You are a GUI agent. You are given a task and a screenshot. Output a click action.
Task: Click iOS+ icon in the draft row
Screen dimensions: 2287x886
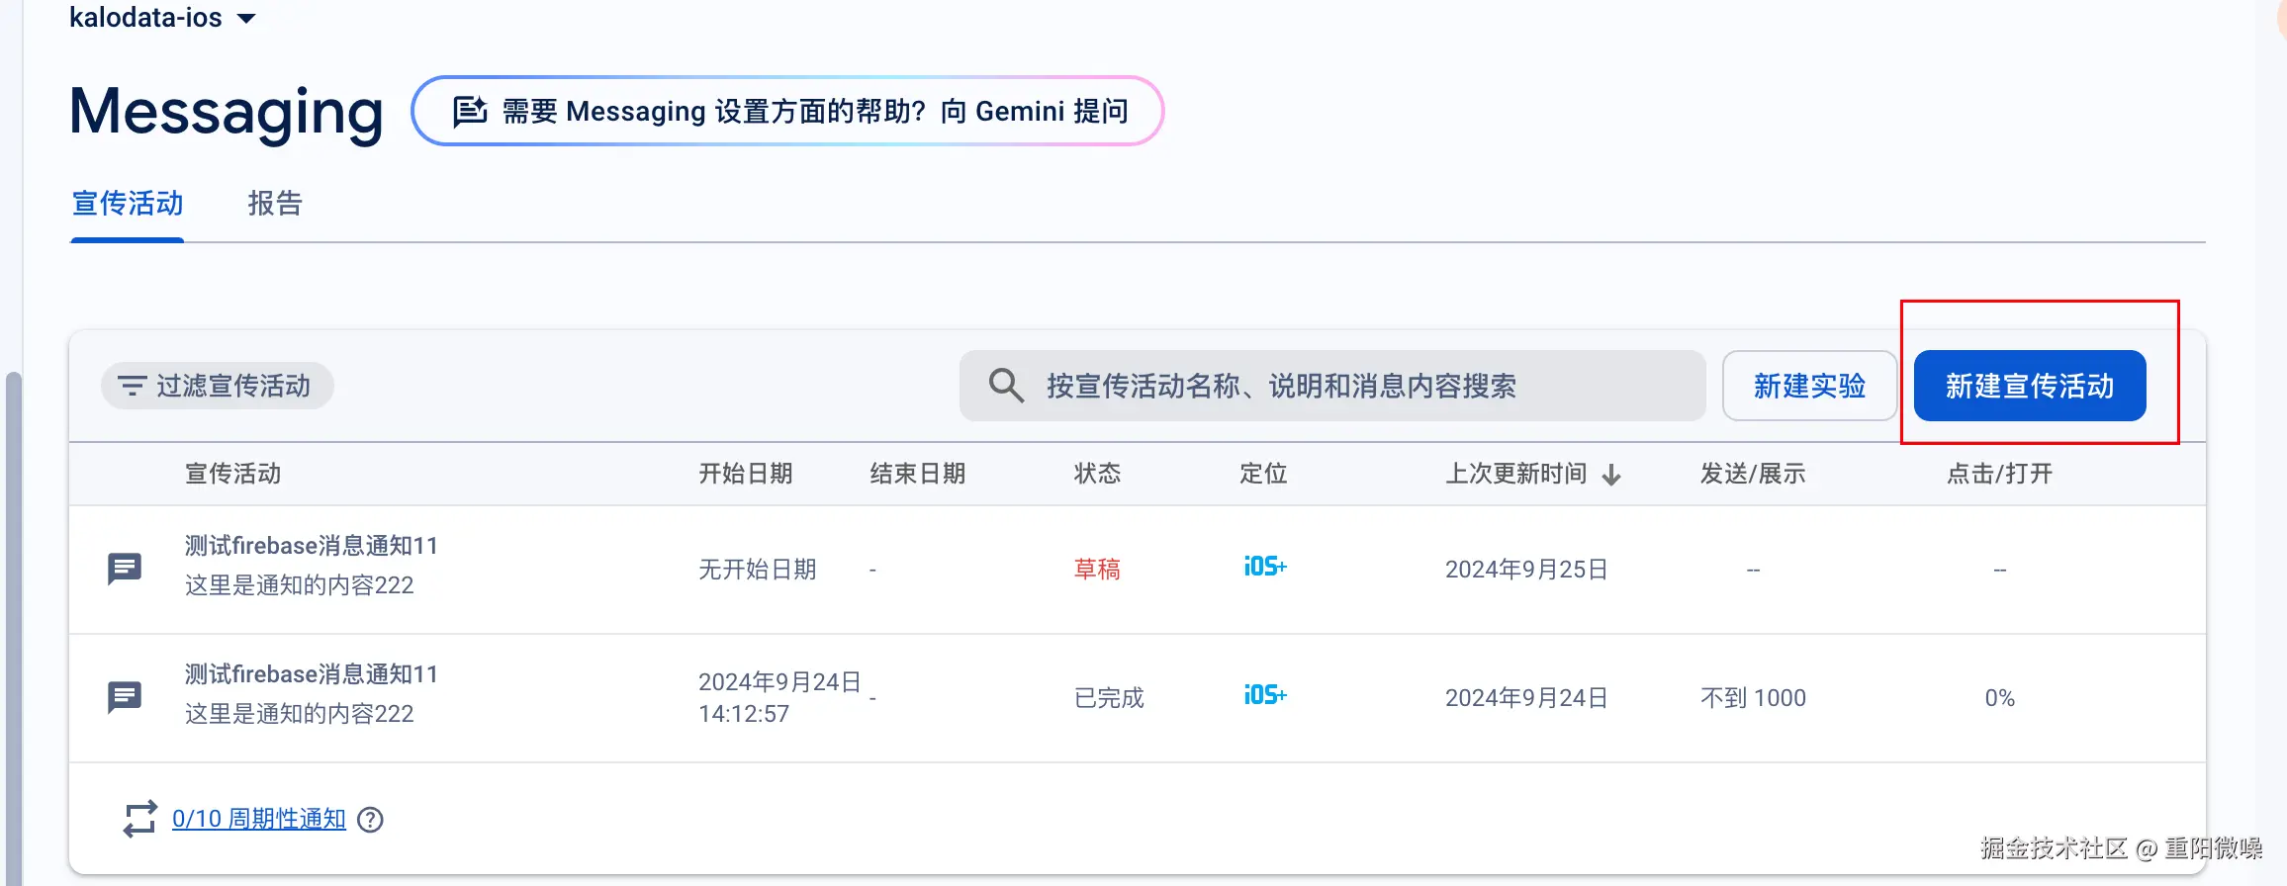click(x=1265, y=567)
